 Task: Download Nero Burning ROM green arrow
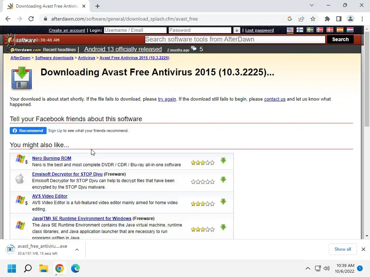coord(223,161)
